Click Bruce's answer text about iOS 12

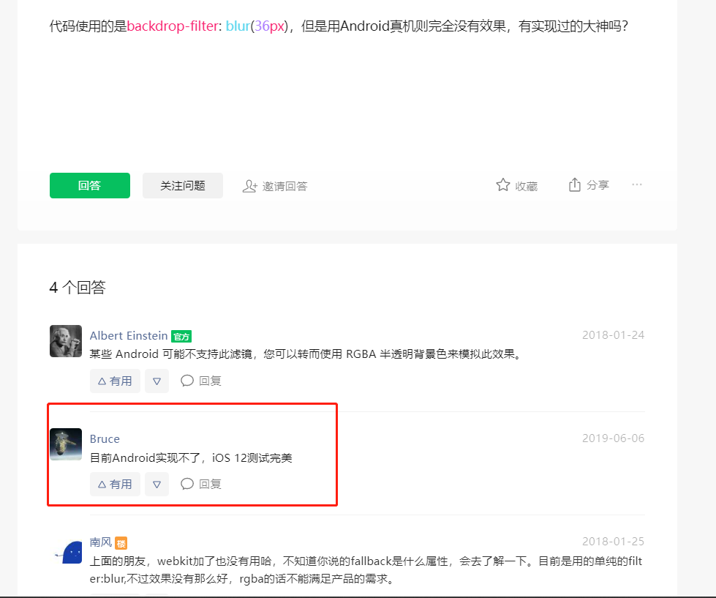191,457
